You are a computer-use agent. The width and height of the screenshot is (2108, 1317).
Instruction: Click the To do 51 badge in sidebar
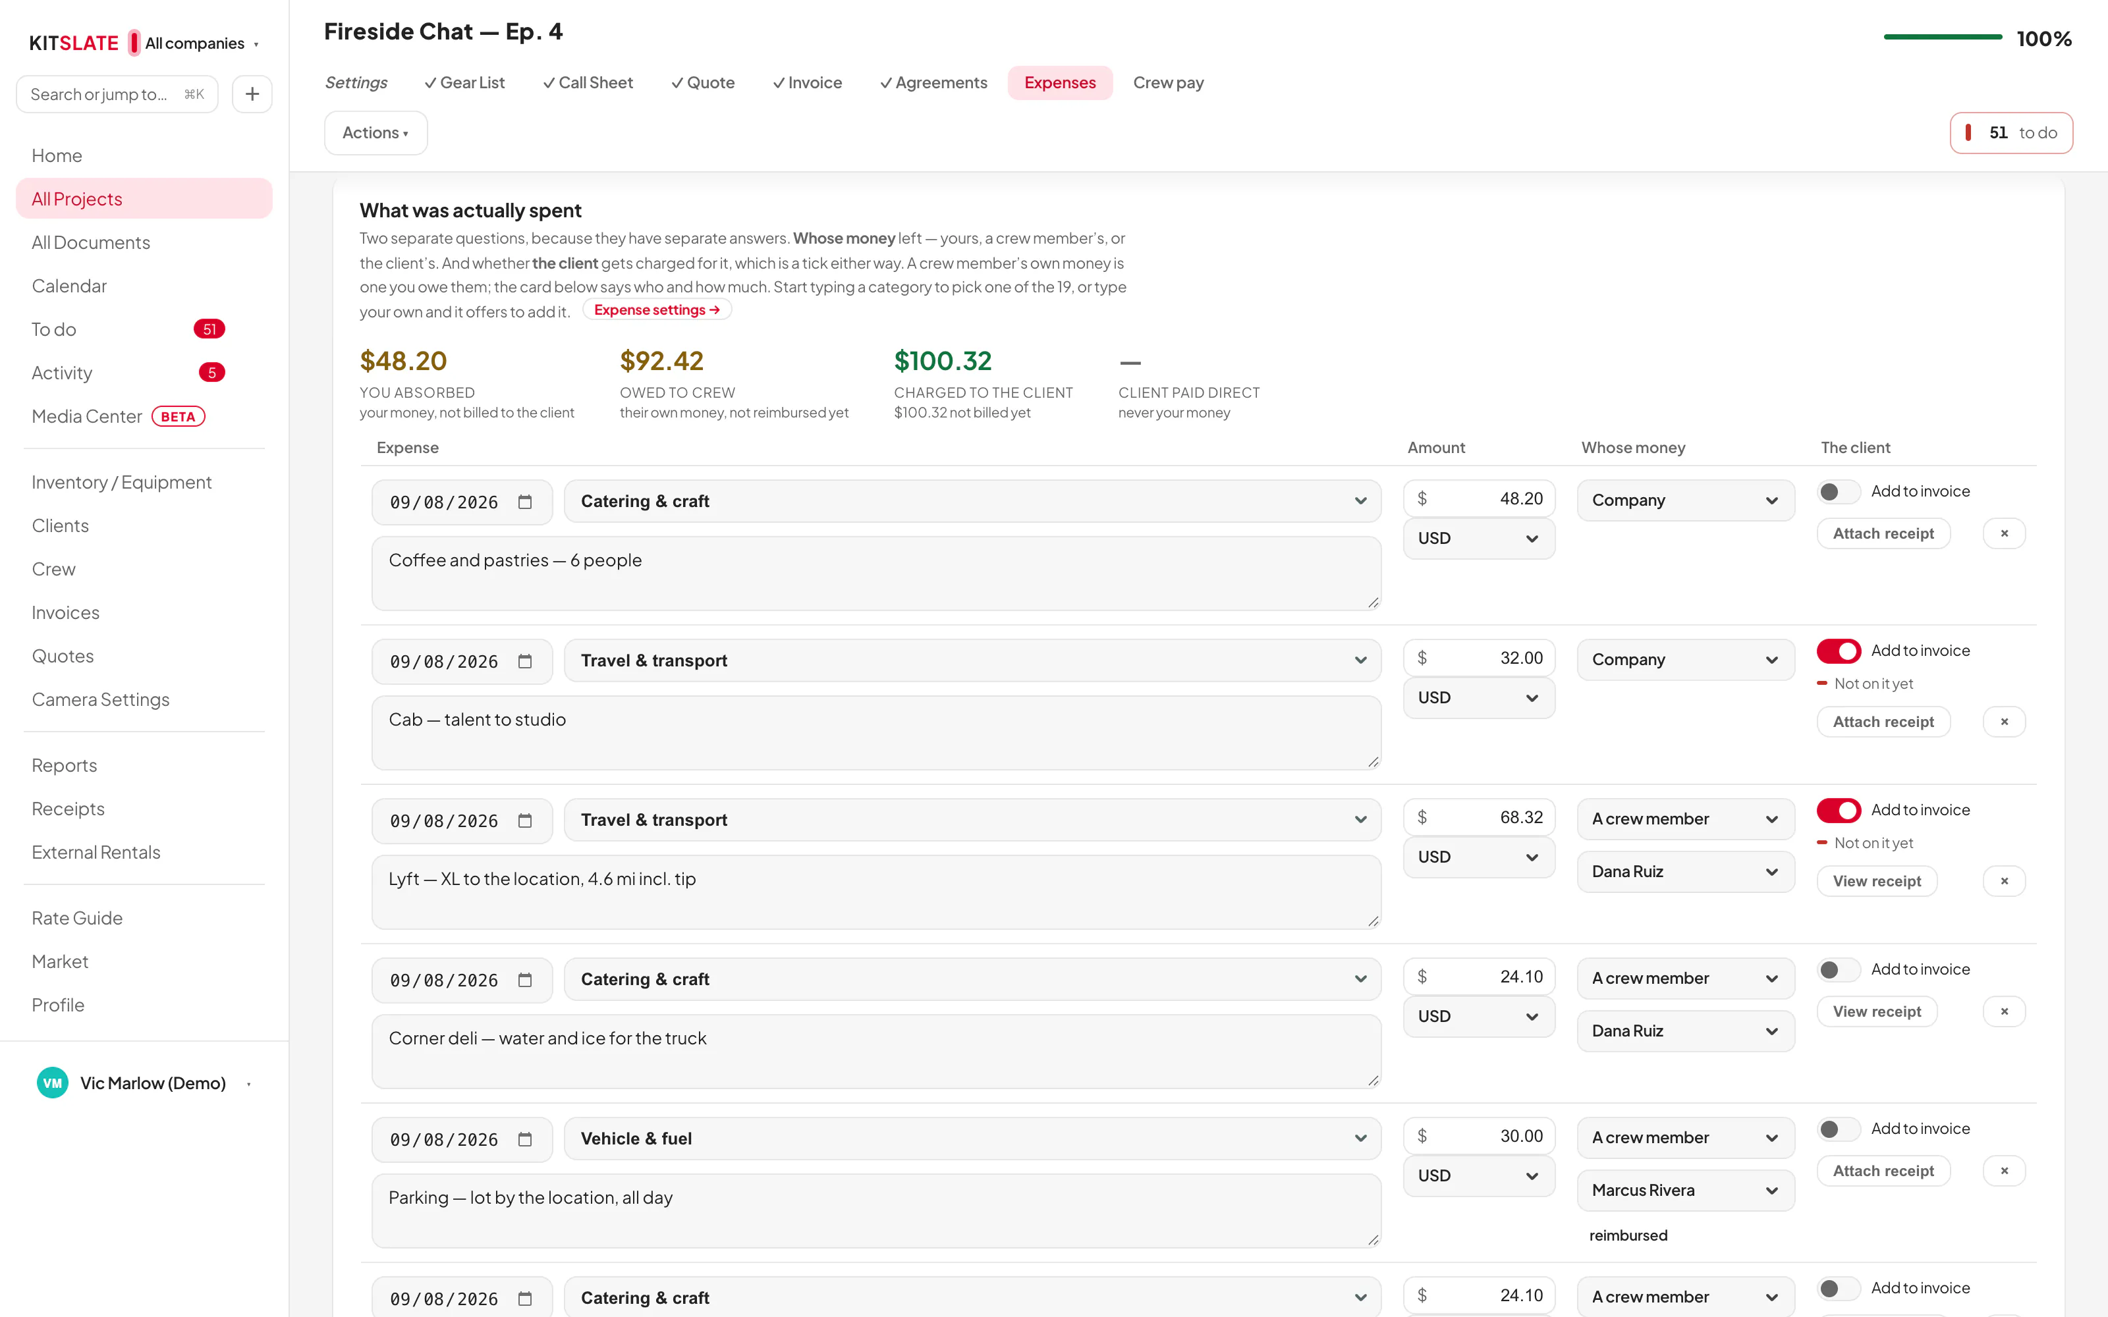click(x=209, y=329)
